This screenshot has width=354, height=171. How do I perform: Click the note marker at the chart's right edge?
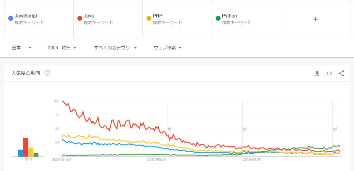click(x=335, y=129)
